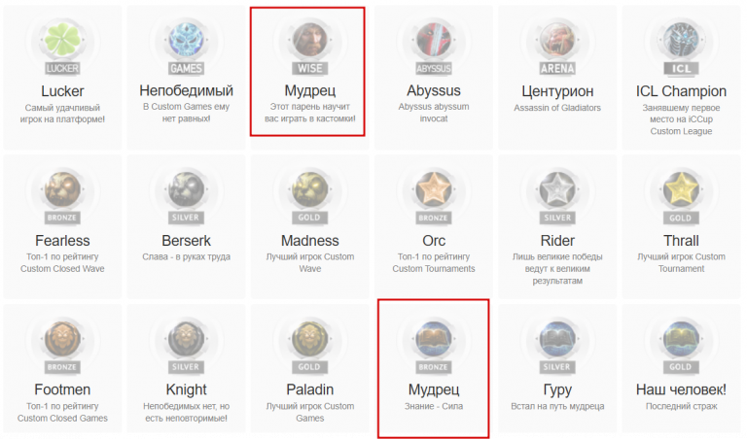Open the bronze book Мудрец badge icon
This screenshot has height=439, width=747.
(434, 339)
